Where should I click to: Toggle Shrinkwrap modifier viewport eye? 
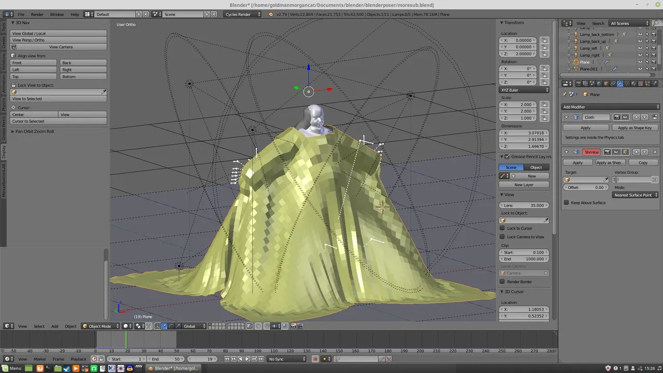[616, 152]
